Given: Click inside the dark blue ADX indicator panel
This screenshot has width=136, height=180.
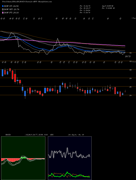Looking at the screenshot, I should (70, 158).
